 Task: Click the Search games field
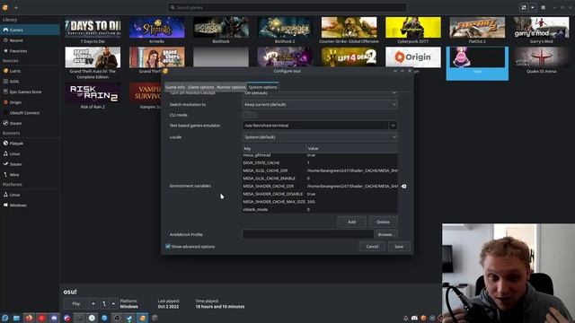[287, 7]
